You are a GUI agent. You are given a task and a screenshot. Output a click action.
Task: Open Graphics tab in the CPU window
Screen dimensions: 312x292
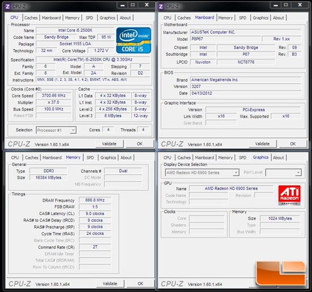(107, 18)
